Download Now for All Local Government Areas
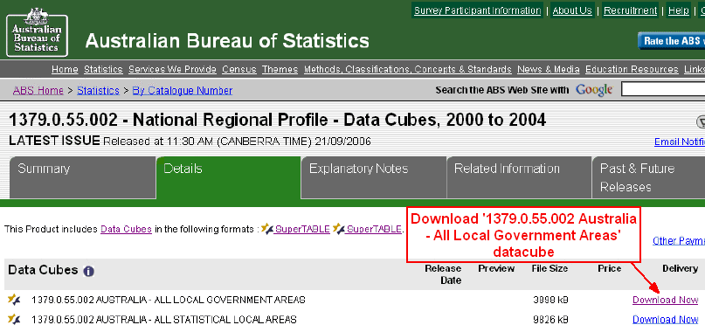Image resolution: width=705 pixels, height=332 pixels. pyautogui.click(x=666, y=300)
